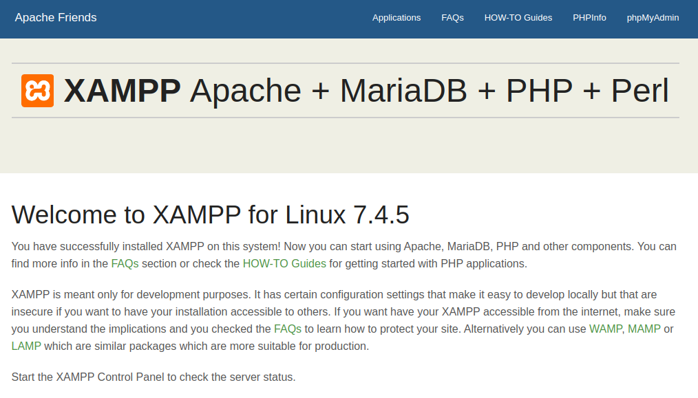The image size is (698, 398).
Task: Follow the FAQs link in the first paragraph
Action: pyautogui.click(x=125, y=264)
